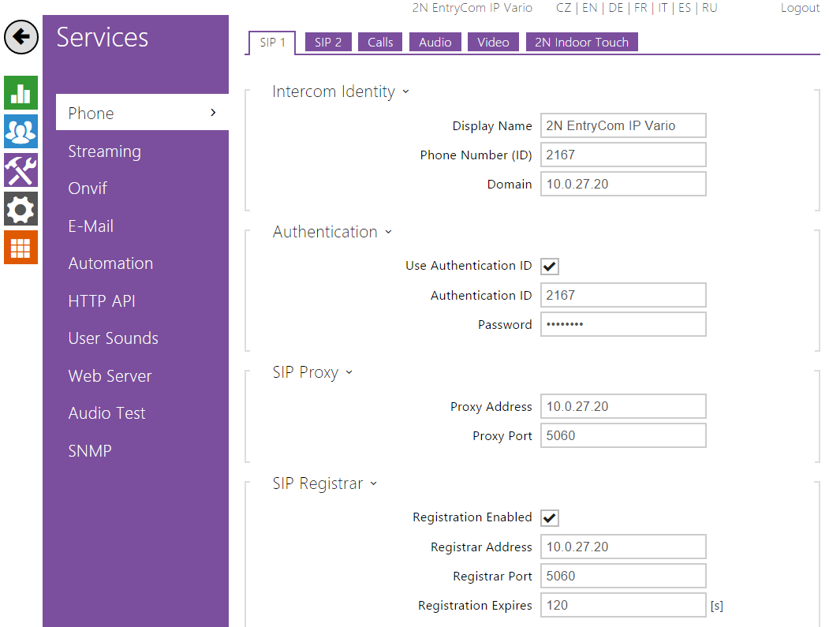
Task: Collapse the Authentication section
Action: tap(331, 232)
